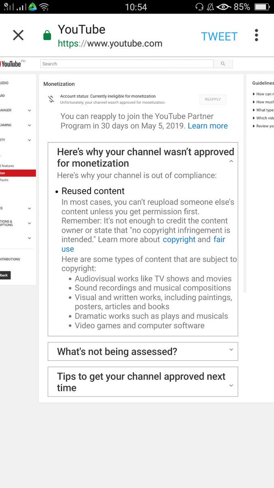Open Your Contributions sidebar item

pyautogui.click(x=10, y=259)
